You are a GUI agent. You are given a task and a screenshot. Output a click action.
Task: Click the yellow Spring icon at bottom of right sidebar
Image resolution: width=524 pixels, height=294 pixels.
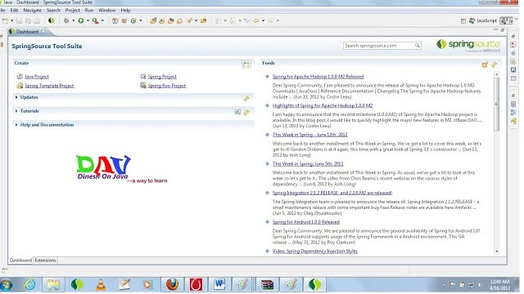click(x=513, y=121)
